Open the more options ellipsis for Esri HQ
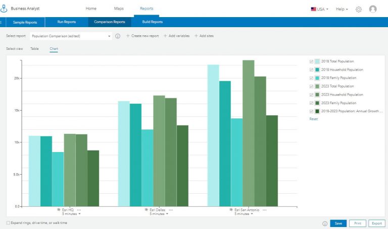 pyautogui.click(x=79, y=210)
